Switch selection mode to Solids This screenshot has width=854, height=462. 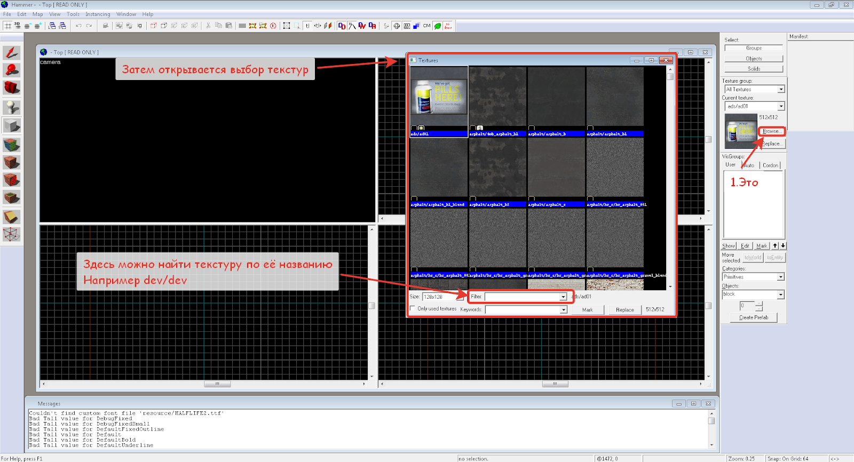[x=754, y=69]
